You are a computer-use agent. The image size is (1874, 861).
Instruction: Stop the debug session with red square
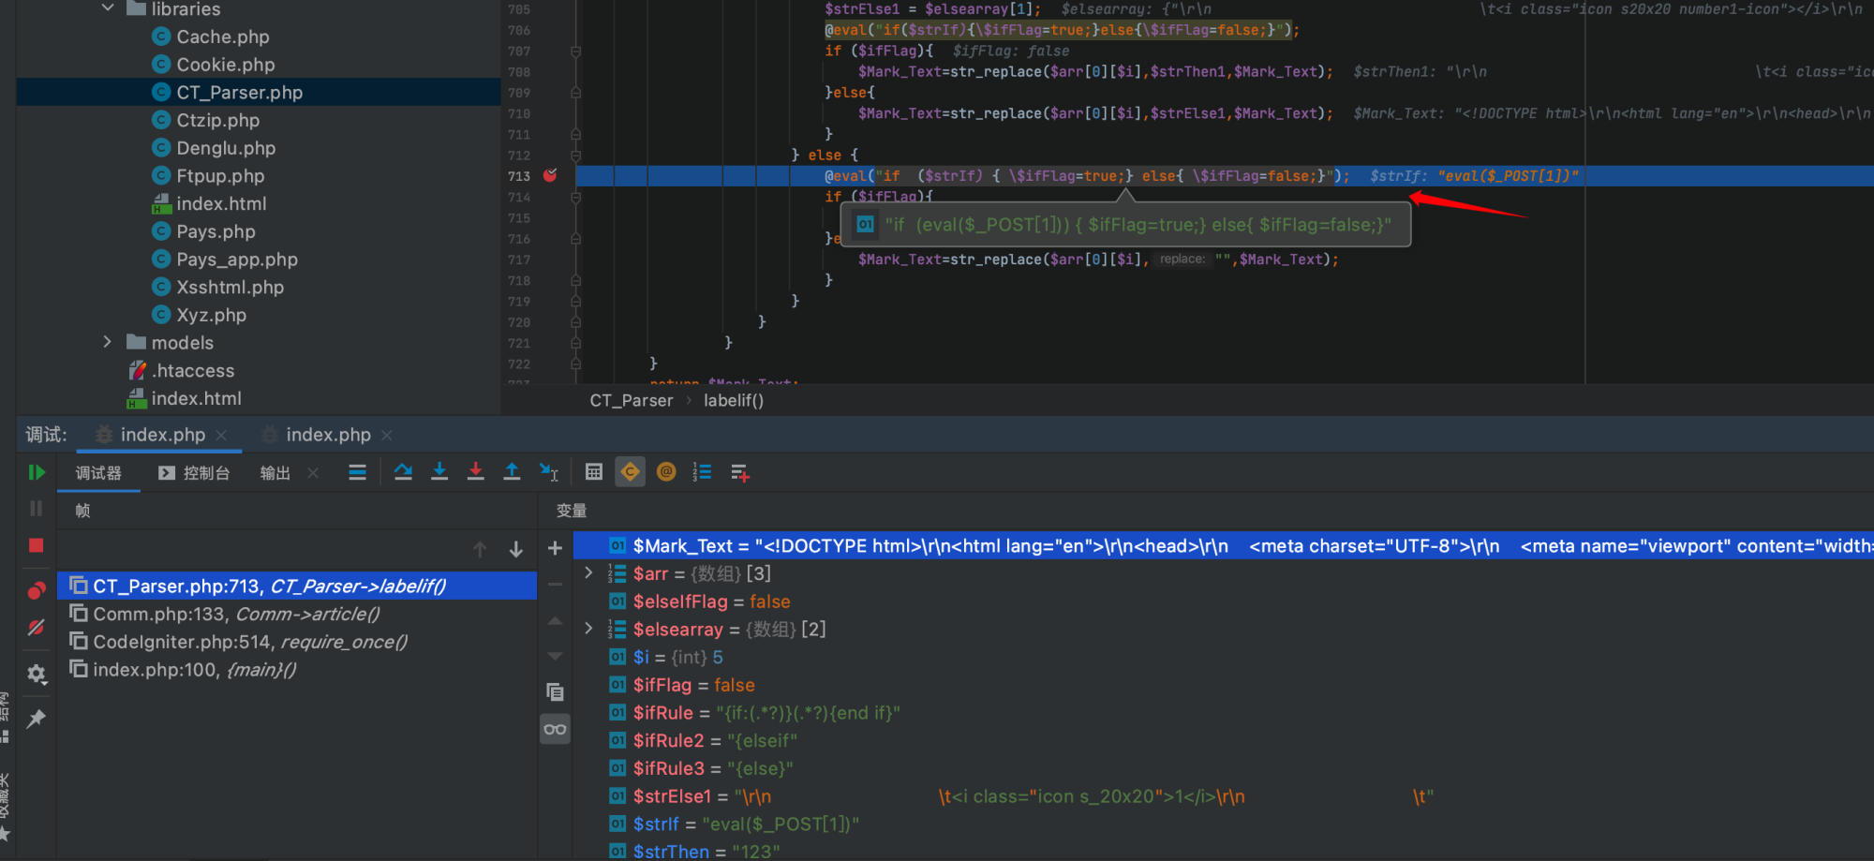pyautogui.click(x=36, y=545)
